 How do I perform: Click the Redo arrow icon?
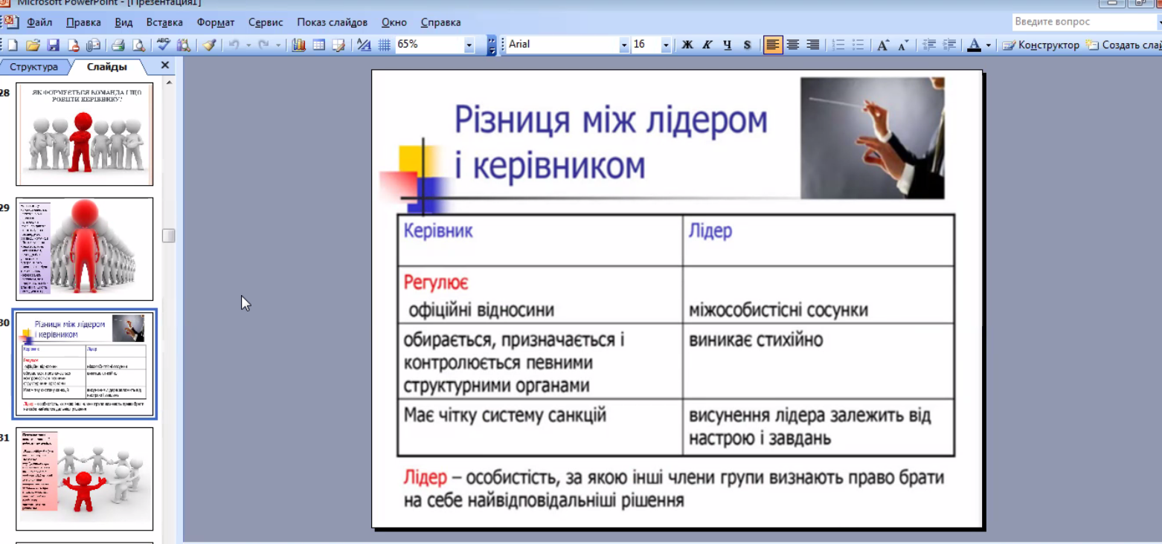click(x=263, y=45)
